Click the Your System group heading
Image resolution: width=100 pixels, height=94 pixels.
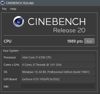point(11,51)
